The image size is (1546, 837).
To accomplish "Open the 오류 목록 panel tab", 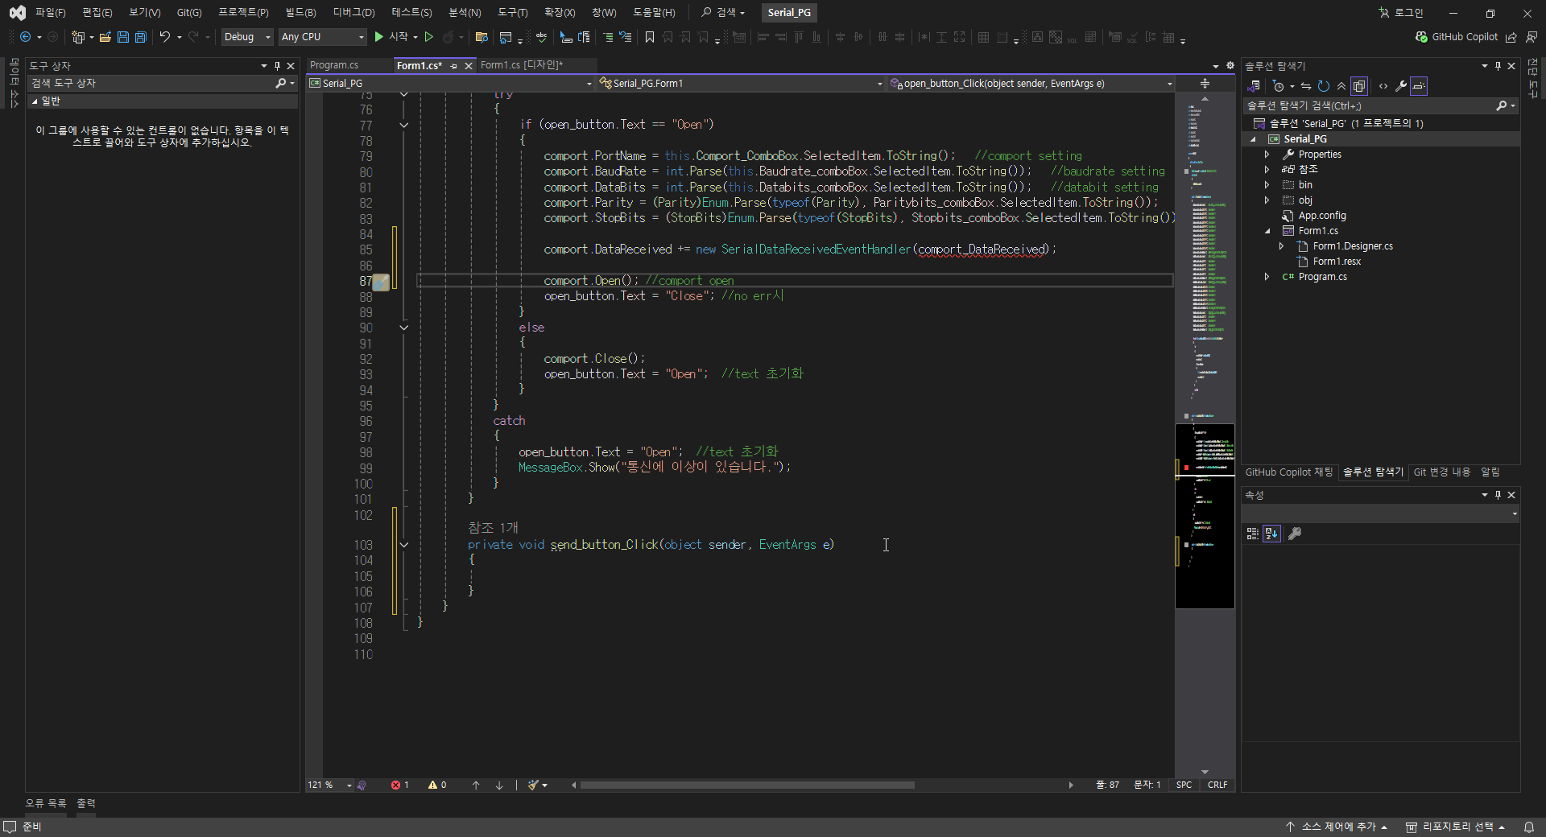I will click(46, 803).
